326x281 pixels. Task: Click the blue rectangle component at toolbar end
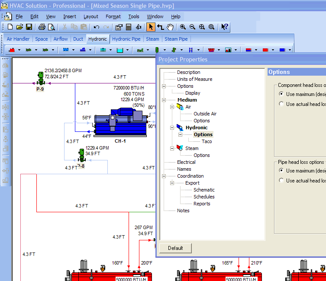(282, 50)
